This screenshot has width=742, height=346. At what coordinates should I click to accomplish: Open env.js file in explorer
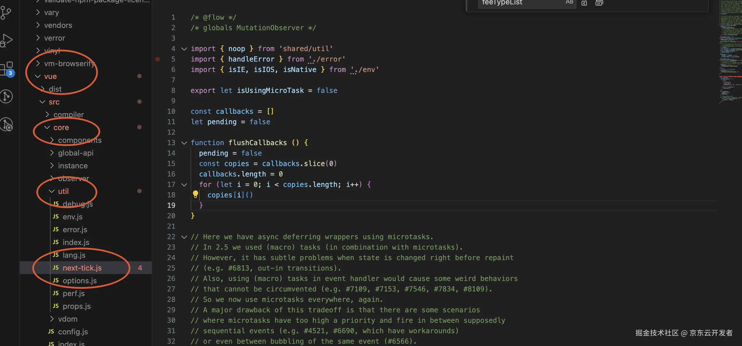click(x=72, y=217)
